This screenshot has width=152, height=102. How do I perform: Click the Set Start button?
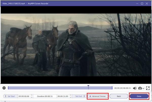10,96
